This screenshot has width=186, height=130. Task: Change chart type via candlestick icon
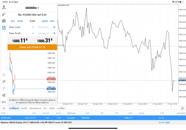pyautogui.click(x=4, y=81)
